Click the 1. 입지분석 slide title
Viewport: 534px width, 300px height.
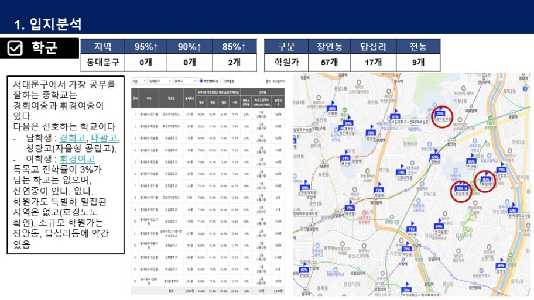48,24
